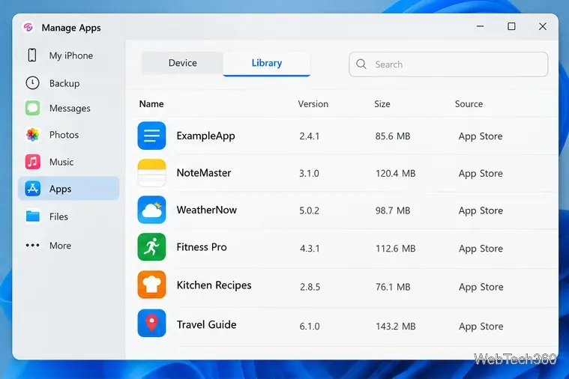Click version 2.8.5 cell
Viewport: 569px width, 379px height.
click(x=310, y=287)
